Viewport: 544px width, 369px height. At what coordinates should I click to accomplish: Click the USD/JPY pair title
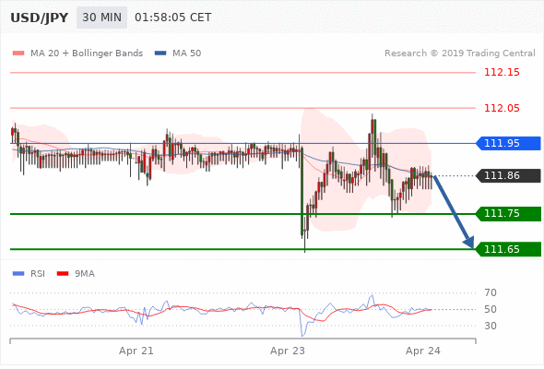40,18
